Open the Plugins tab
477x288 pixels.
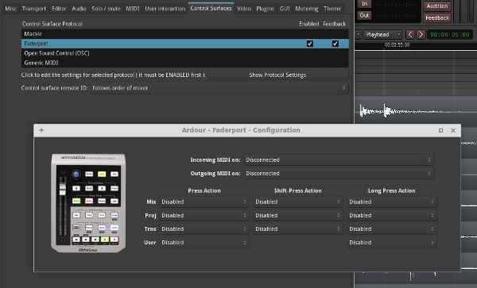(266, 9)
